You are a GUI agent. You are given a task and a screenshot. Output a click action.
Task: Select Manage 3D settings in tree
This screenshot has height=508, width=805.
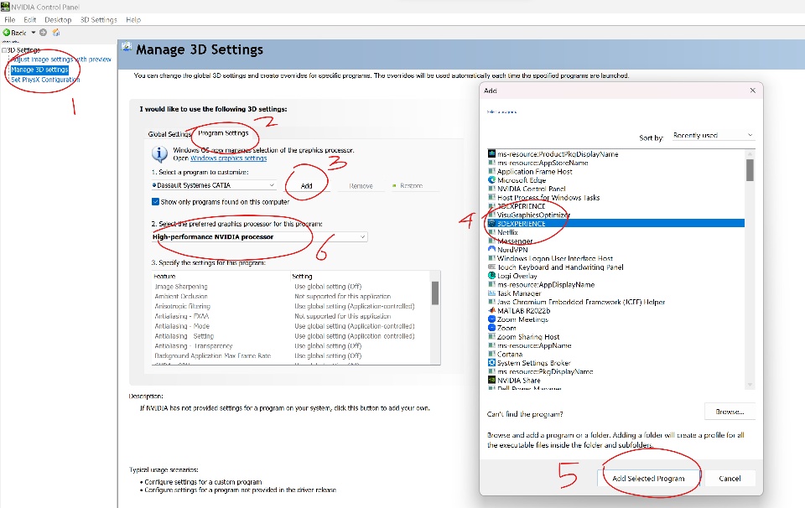[39, 70]
